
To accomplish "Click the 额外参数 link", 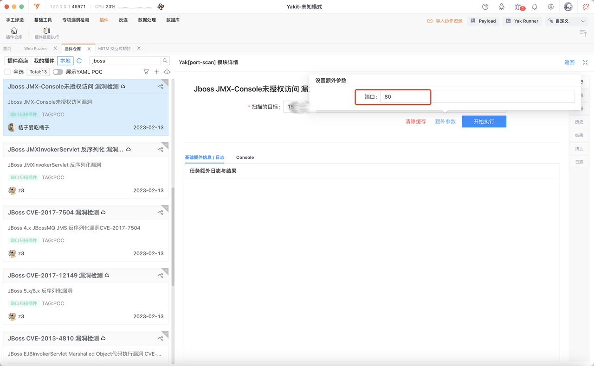I will pyautogui.click(x=445, y=121).
